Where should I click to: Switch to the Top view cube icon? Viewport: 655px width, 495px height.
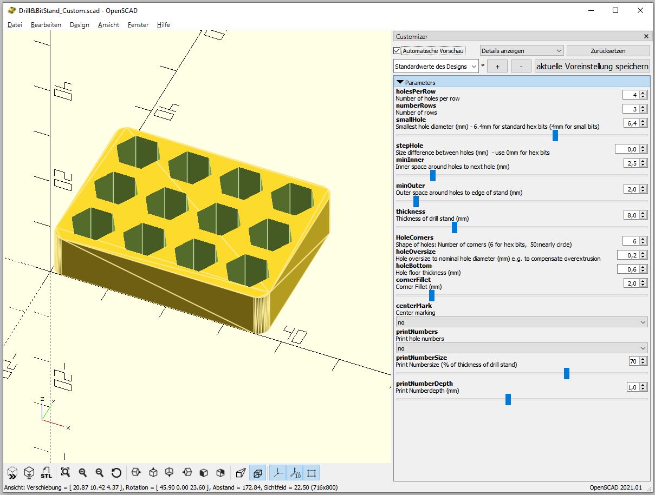[x=153, y=472]
